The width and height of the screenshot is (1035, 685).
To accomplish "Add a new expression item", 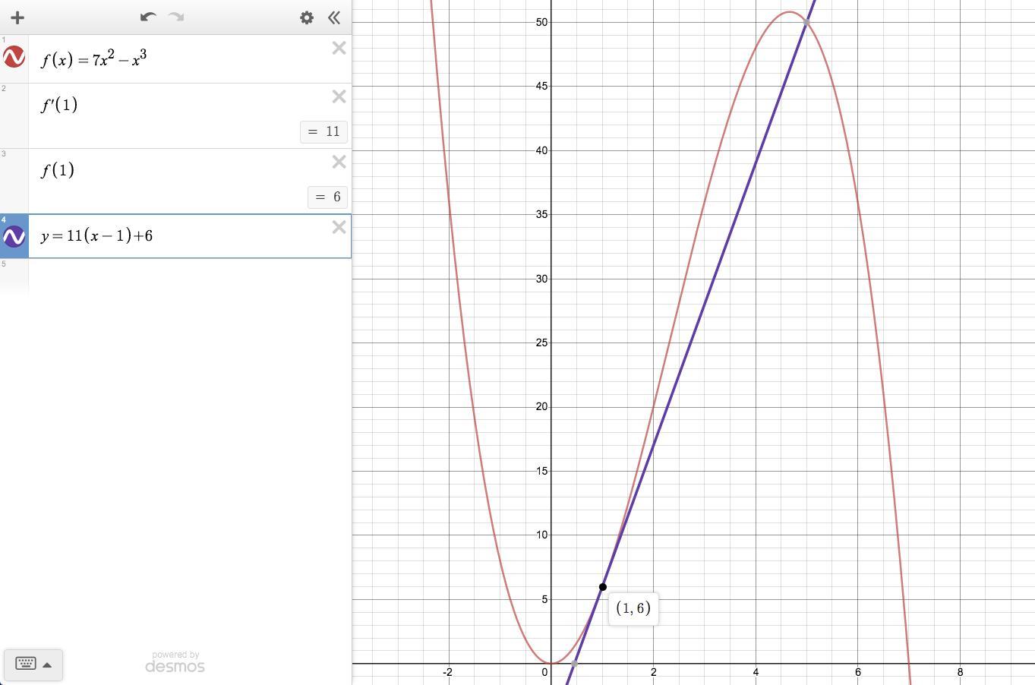I will [17, 17].
